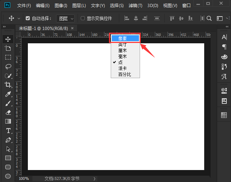Open the 图层 auto-select dropdown

tap(65, 19)
